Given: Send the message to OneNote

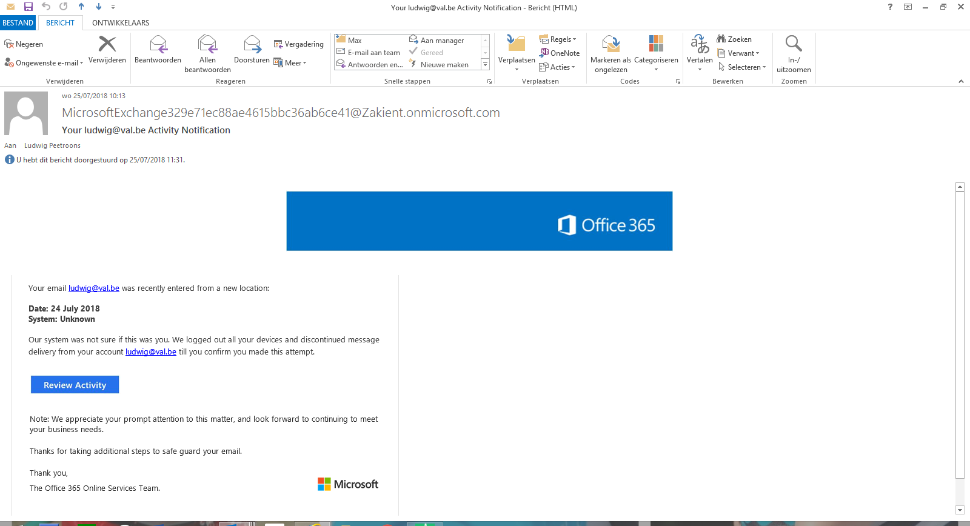Looking at the screenshot, I should tap(560, 53).
